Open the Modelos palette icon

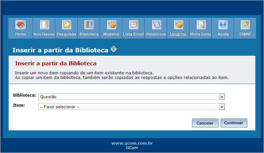[111, 25]
